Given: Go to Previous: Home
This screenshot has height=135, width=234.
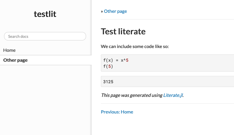Looking at the screenshot, I should click(x=117, y=112).
